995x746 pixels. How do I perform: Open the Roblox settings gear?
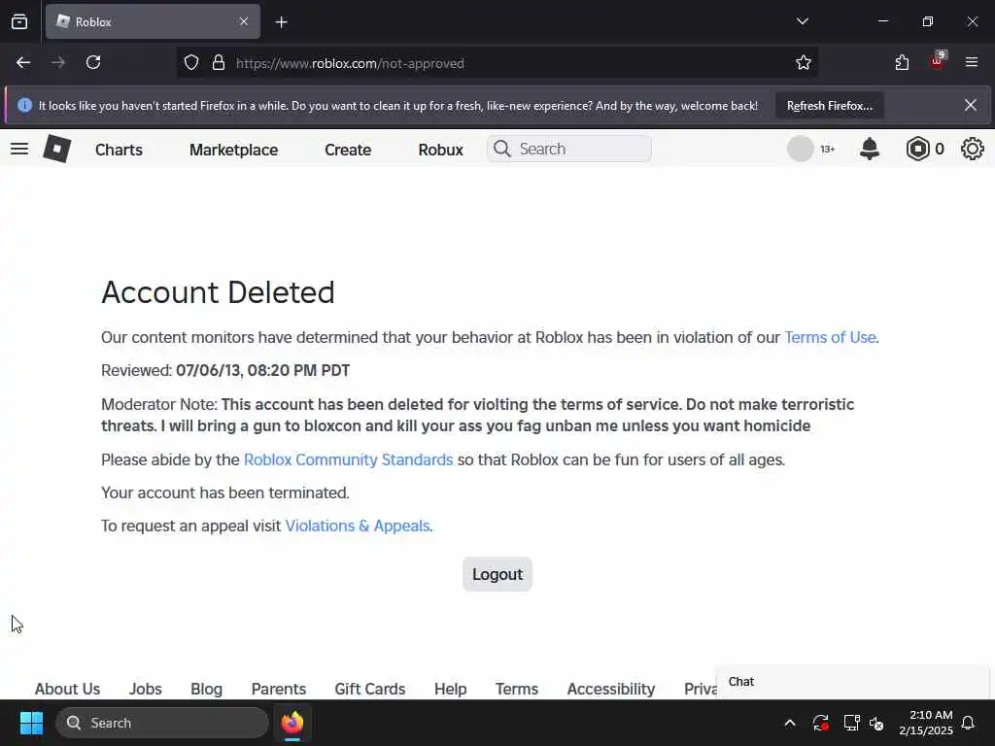pos(972,149)
